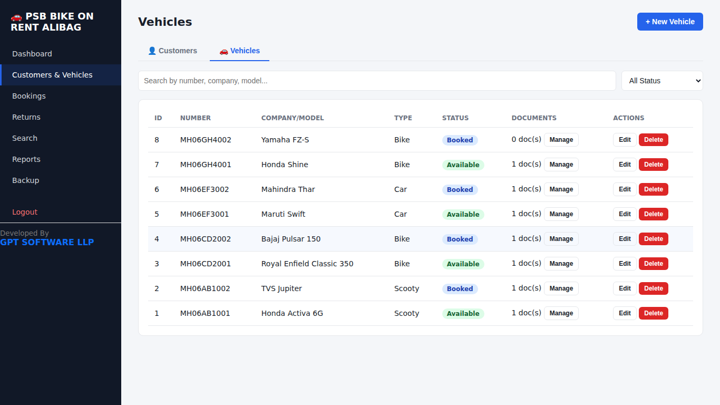The width and height of the screenshot is (720, 405).
Task: Open the All Status filter dropdown
Action: [662, 81]
